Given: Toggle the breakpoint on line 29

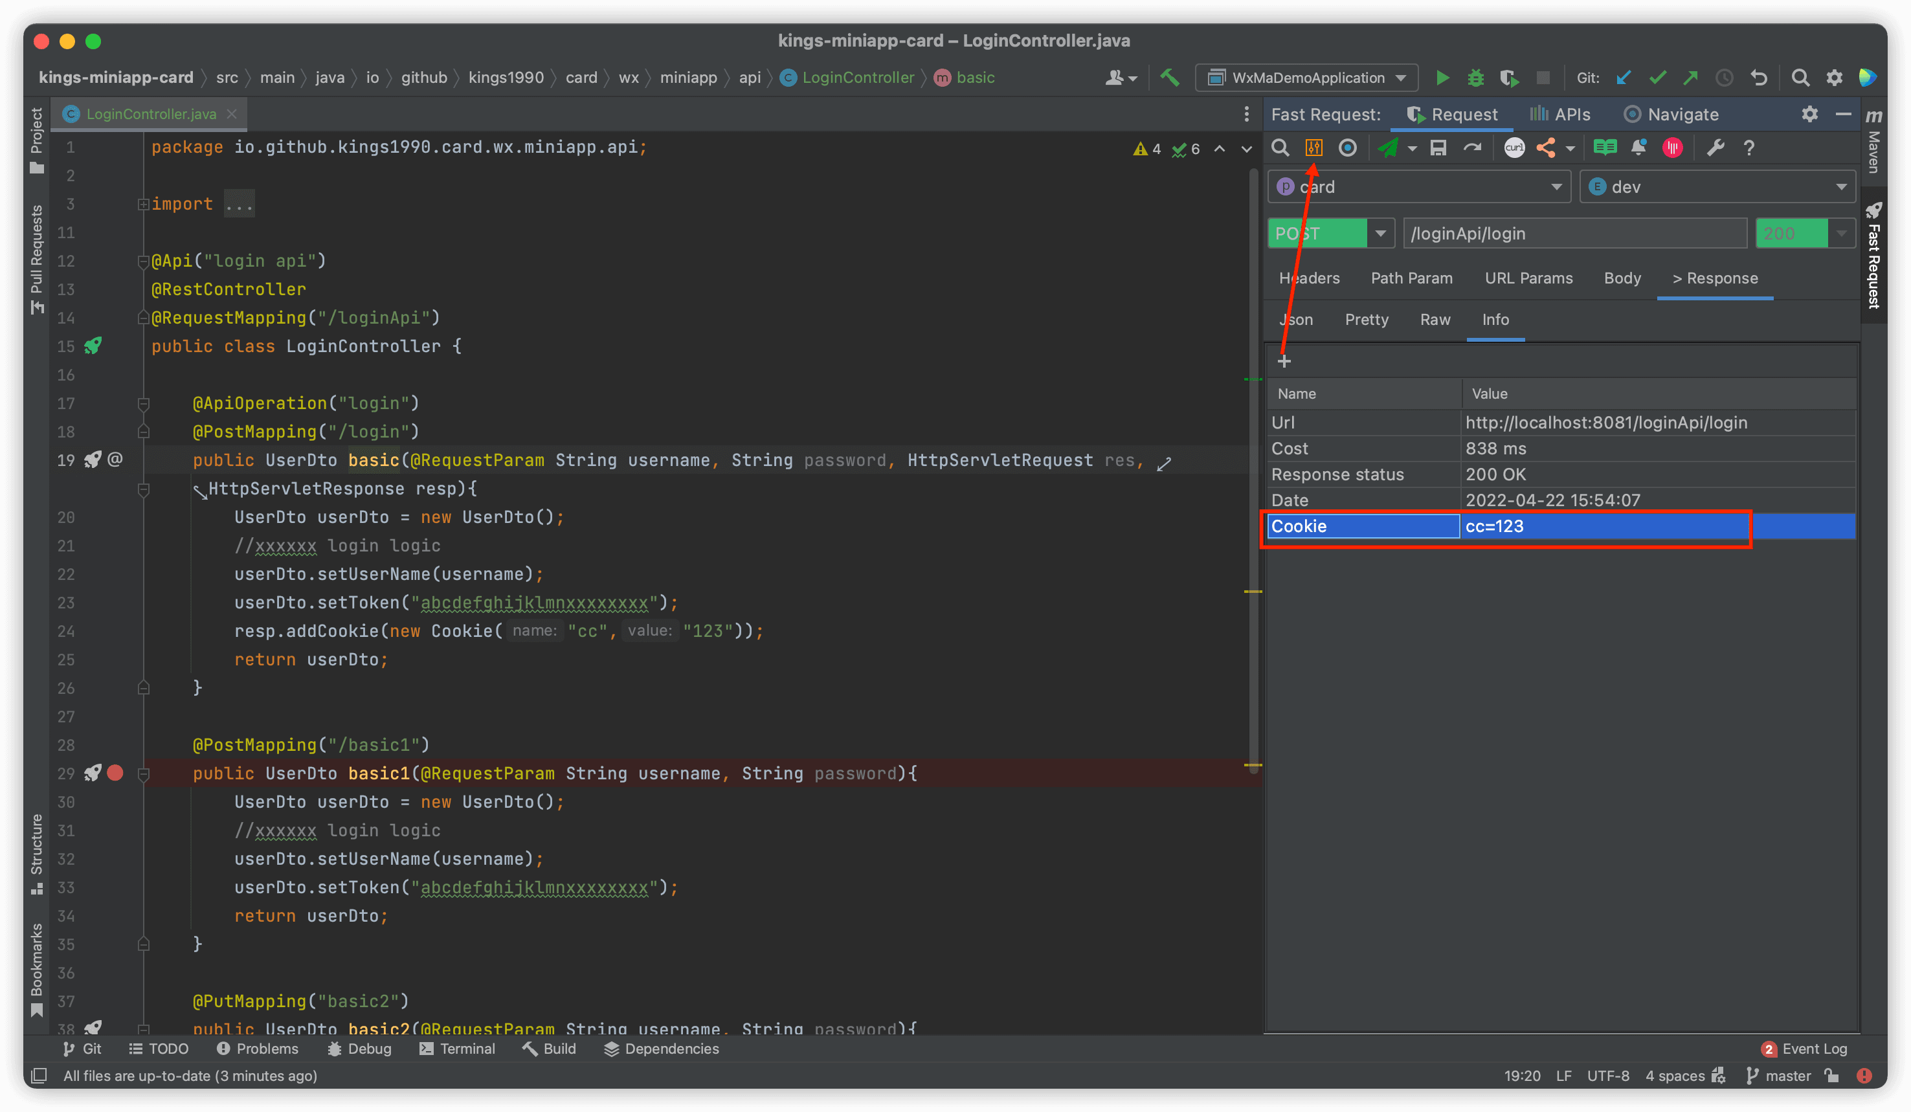Looking at the screenshot, I should 115,773.
